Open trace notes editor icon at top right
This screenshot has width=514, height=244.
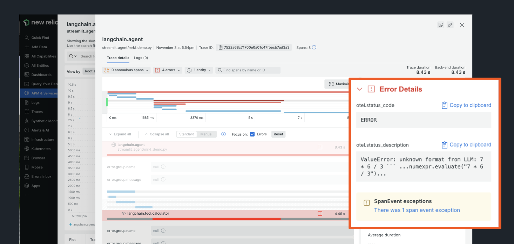(441, 25)
